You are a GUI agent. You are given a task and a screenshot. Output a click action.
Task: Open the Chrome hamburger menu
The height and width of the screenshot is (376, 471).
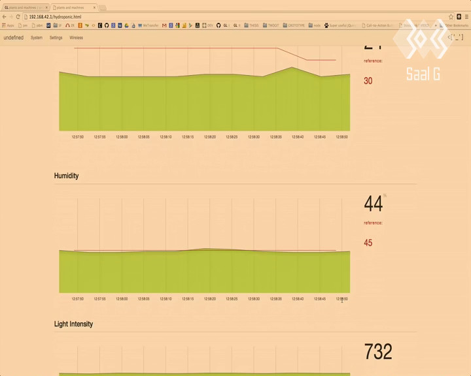(x=466, y=17)
